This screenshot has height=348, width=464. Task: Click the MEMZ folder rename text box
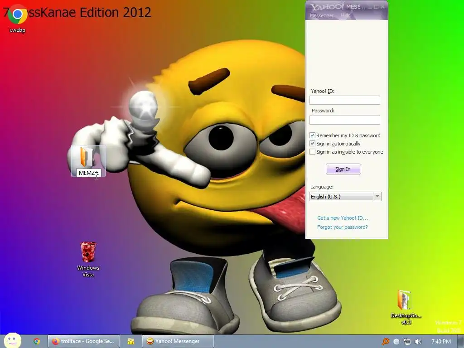[88, 173]
